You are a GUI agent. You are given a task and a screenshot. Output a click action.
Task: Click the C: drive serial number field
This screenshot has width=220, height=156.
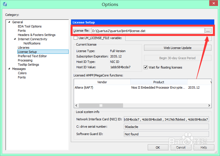pos(166,127)
